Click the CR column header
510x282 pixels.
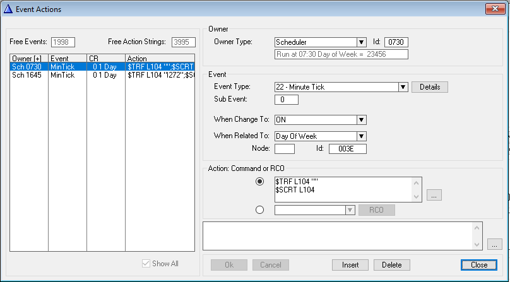pyautogui.click(x=106, y=59)
